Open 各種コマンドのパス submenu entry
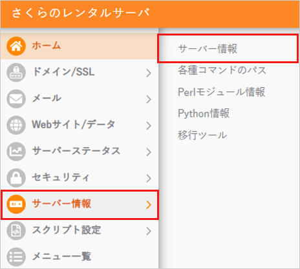300x269 pixels. click(222, 70)
